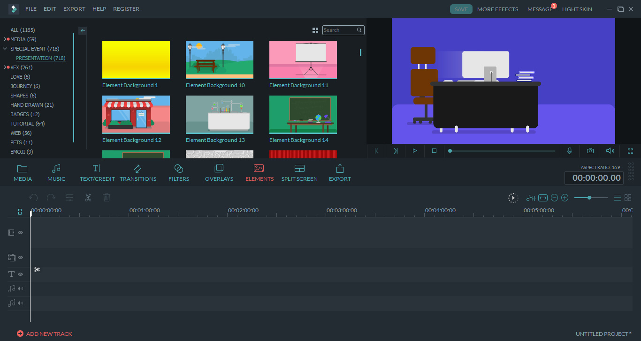Click the preview volume speaker icon
Image resolution: width=641 pixels, height=341 pixels.
610,151
